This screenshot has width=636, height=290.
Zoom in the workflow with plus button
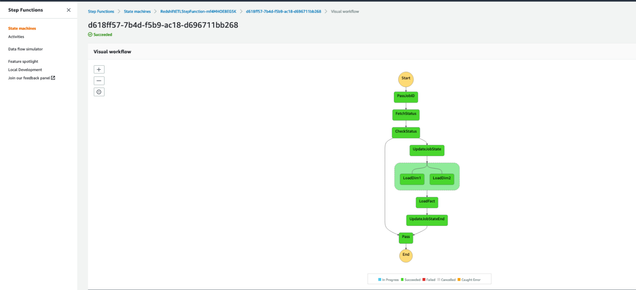pos(99,69)
